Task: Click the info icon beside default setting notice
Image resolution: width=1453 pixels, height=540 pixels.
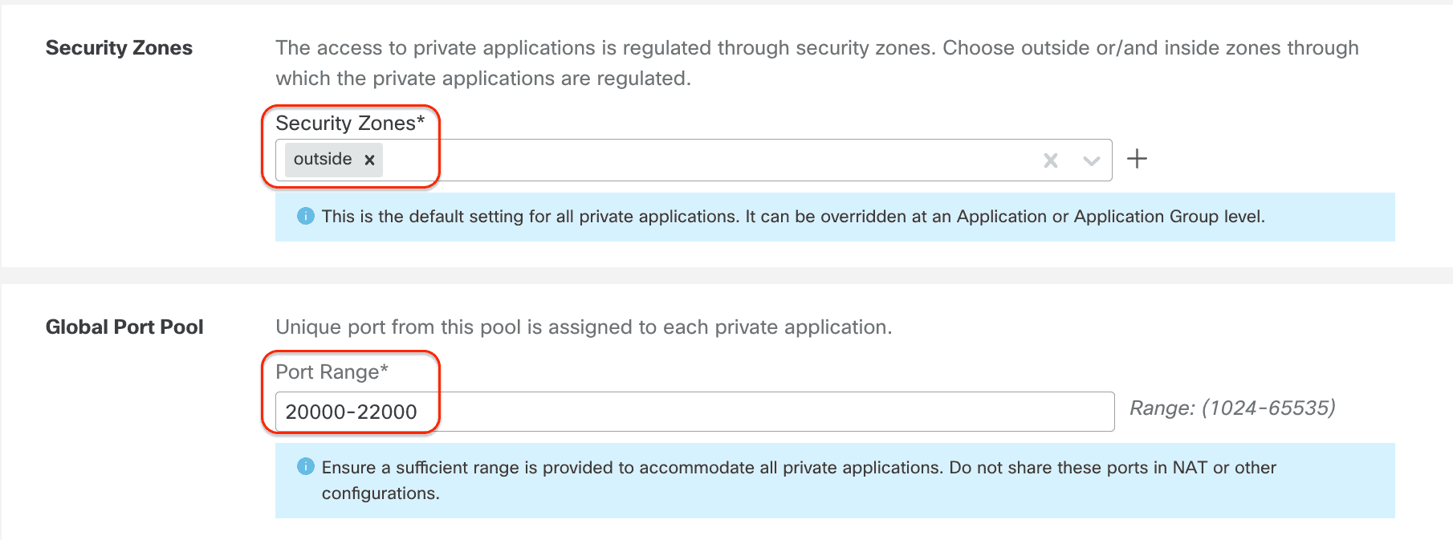Action: [305, 216]
